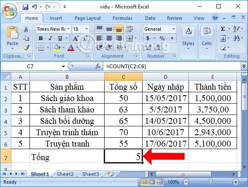Open the Office Button menu

click(9, 11)
